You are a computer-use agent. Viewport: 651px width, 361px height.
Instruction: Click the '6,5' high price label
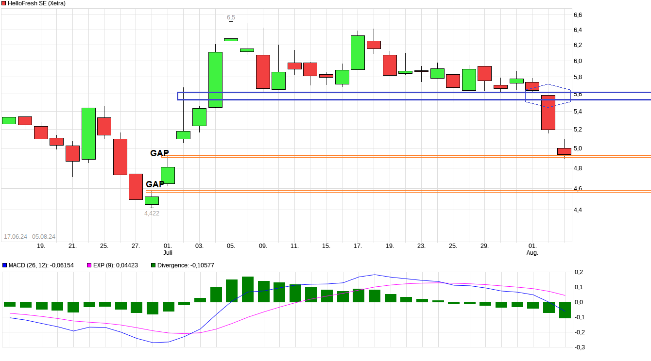[x=231, y=17]
